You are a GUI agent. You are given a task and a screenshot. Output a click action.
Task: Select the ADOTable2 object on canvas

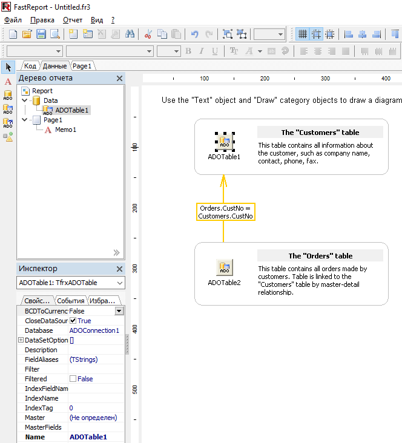point(224,267)
